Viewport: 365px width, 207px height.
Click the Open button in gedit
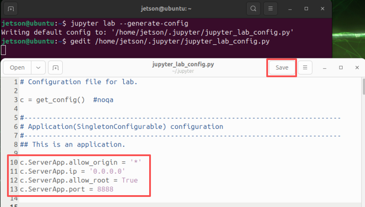[x=17, y=68]
